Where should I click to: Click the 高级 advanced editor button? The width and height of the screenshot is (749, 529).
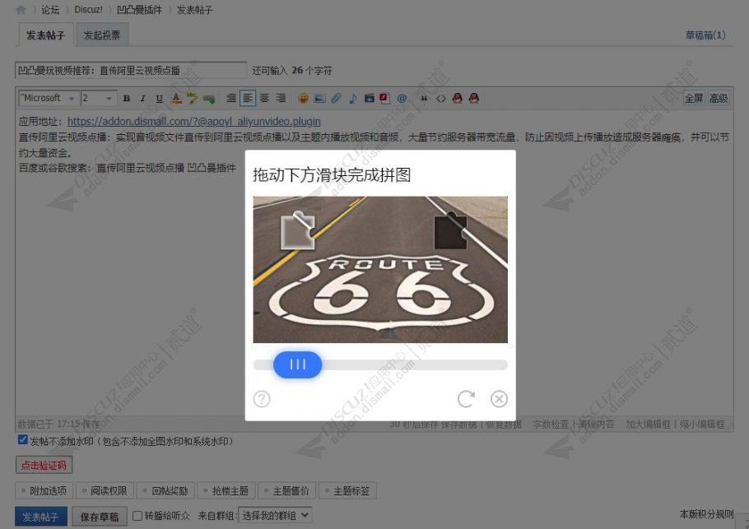[719, 99]
